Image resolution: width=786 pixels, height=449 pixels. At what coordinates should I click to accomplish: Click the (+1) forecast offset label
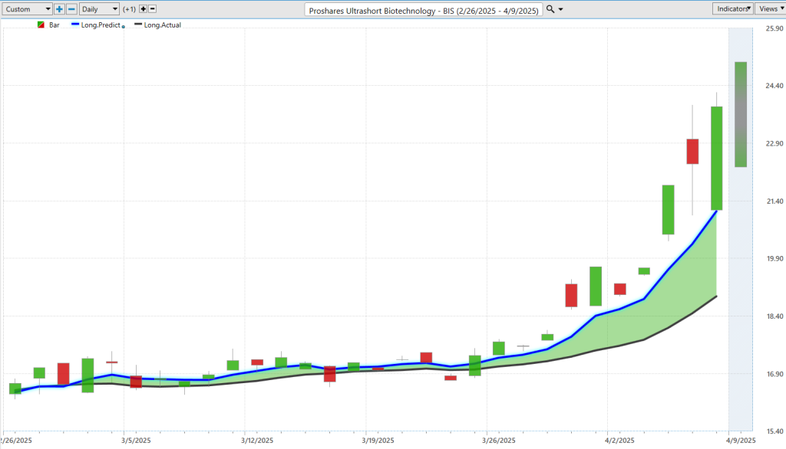(129, 9)
